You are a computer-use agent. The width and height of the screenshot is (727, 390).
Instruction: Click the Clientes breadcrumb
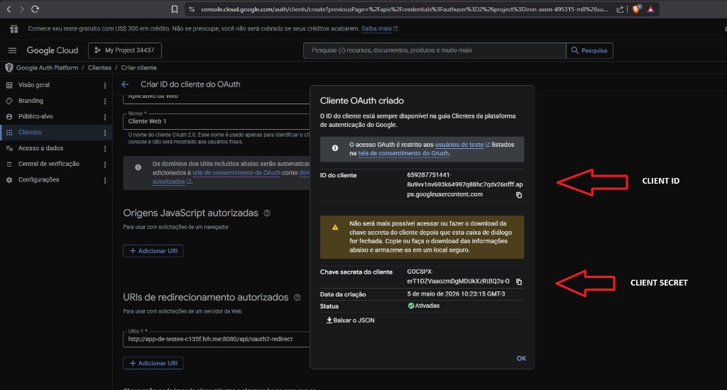click(x=99, y=67)
